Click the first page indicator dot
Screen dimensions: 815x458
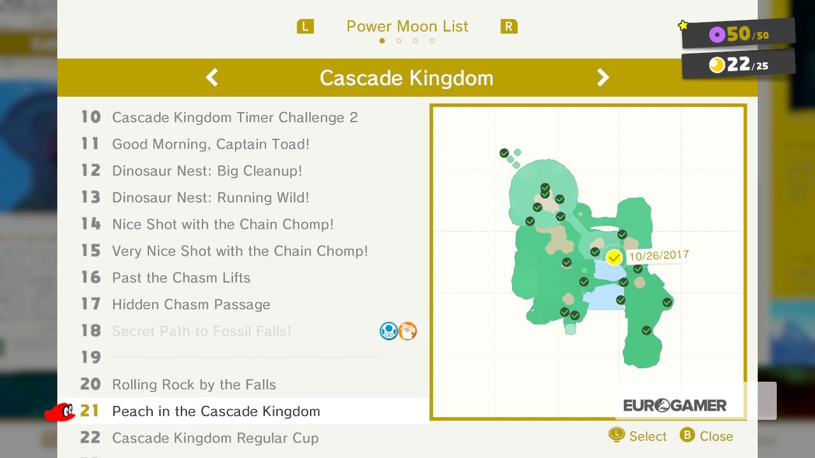tap(382, 41)
